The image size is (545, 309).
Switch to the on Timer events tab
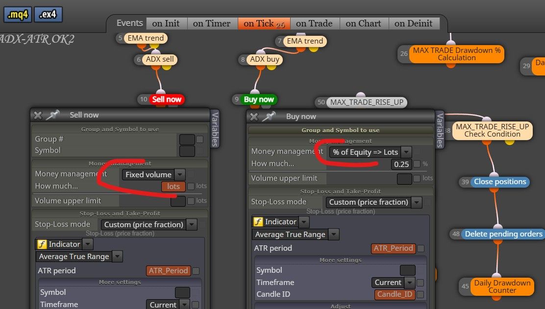coord(212,24)
